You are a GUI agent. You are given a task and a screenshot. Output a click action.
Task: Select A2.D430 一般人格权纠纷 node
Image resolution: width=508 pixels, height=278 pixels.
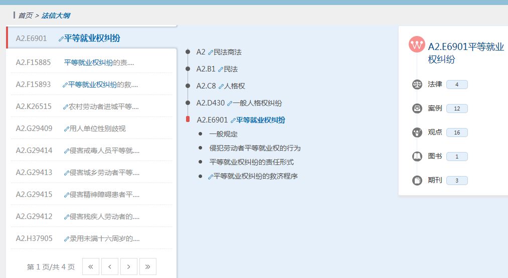[x=239, y=103]
